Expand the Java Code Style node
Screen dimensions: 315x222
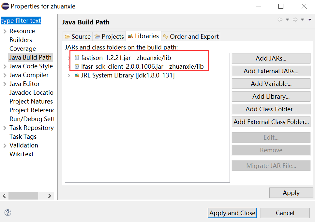[x=5, y=66]
